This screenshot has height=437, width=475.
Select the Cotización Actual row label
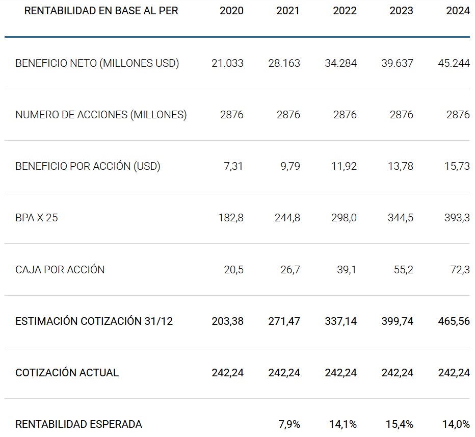[x=67, y=373]
